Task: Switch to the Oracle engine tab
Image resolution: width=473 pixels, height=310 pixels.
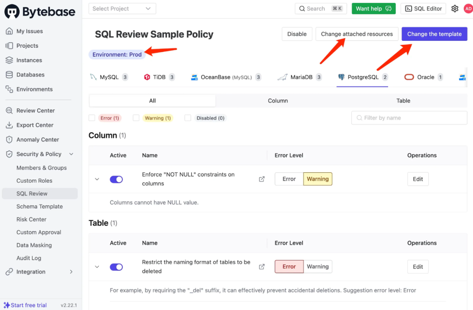Action: pos(424,77)
